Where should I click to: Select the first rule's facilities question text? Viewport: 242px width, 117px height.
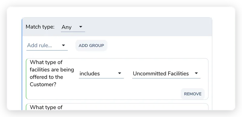[52, 73]
